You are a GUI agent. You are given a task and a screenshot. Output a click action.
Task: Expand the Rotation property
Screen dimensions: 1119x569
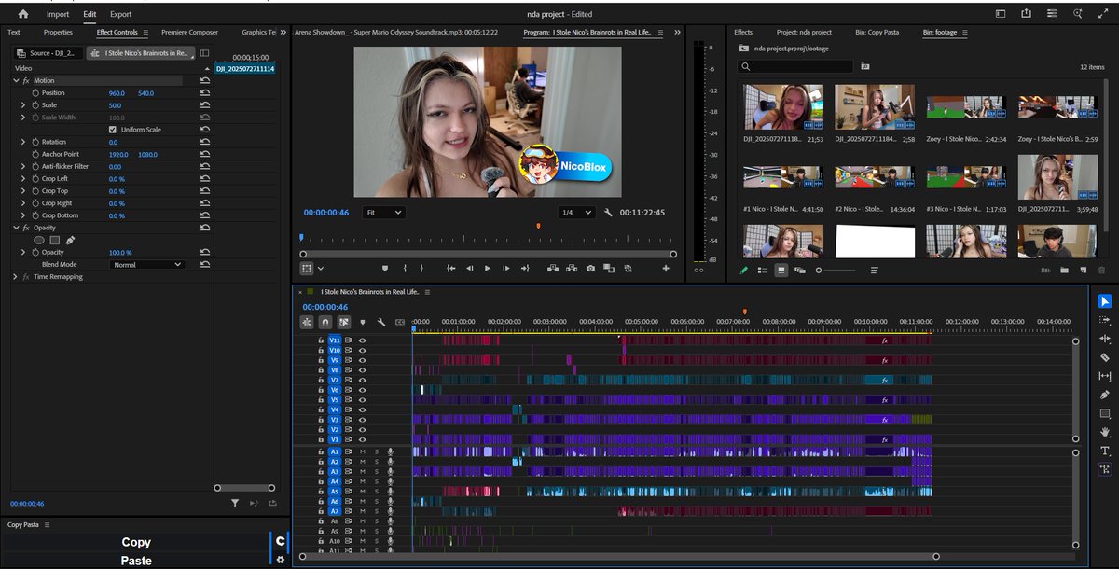pyautogui.click(x=23, y=142)
